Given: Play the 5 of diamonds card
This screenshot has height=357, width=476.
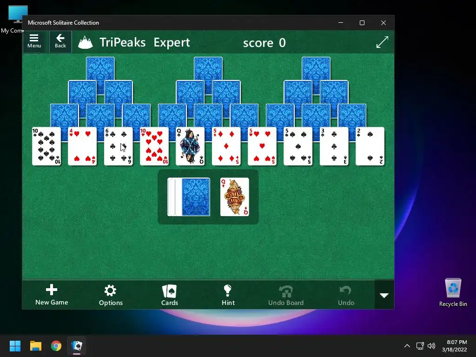Looking at the screenshot, I should 226,146.
